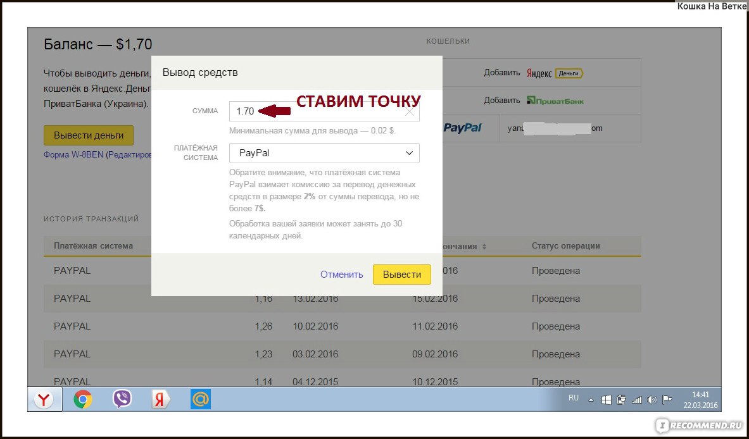749x439 pixels.
Task: Click the power plug tray icon
Action: pos(622,400)
